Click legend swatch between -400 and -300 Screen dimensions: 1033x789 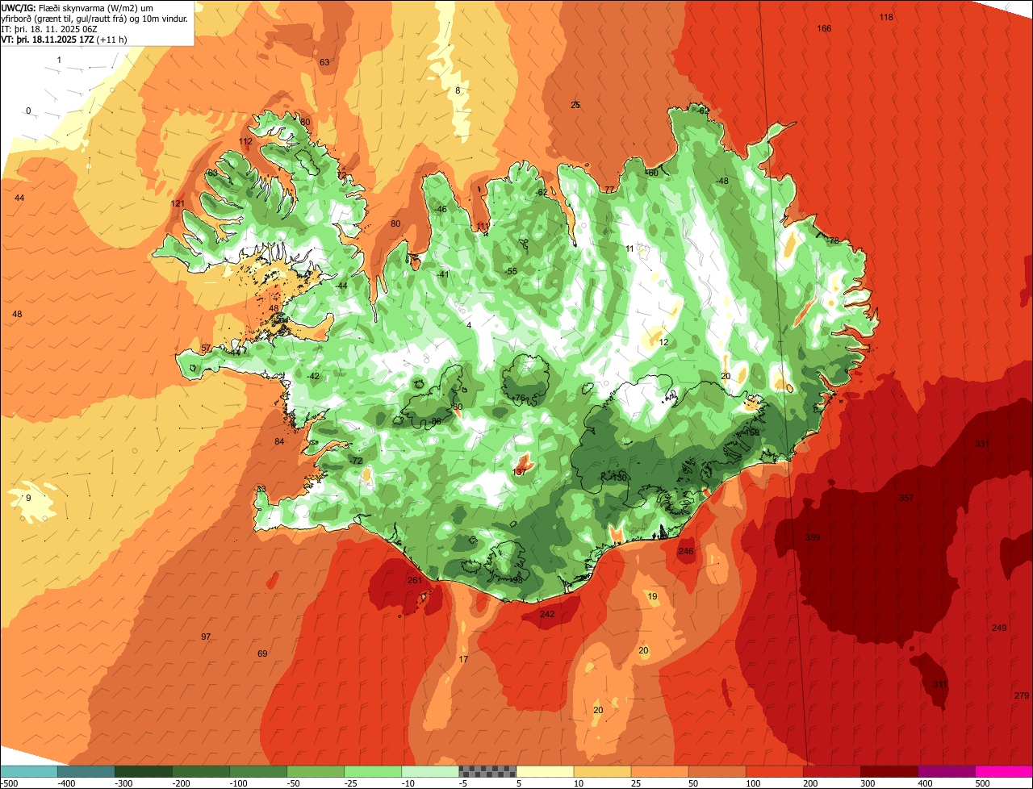[86, 771]
